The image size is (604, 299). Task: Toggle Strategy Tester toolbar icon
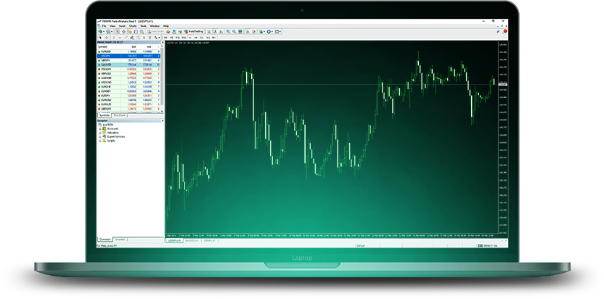click(x=142, y=32)
